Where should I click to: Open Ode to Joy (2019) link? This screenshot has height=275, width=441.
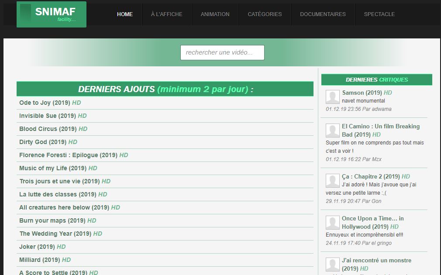pos(50,103)
